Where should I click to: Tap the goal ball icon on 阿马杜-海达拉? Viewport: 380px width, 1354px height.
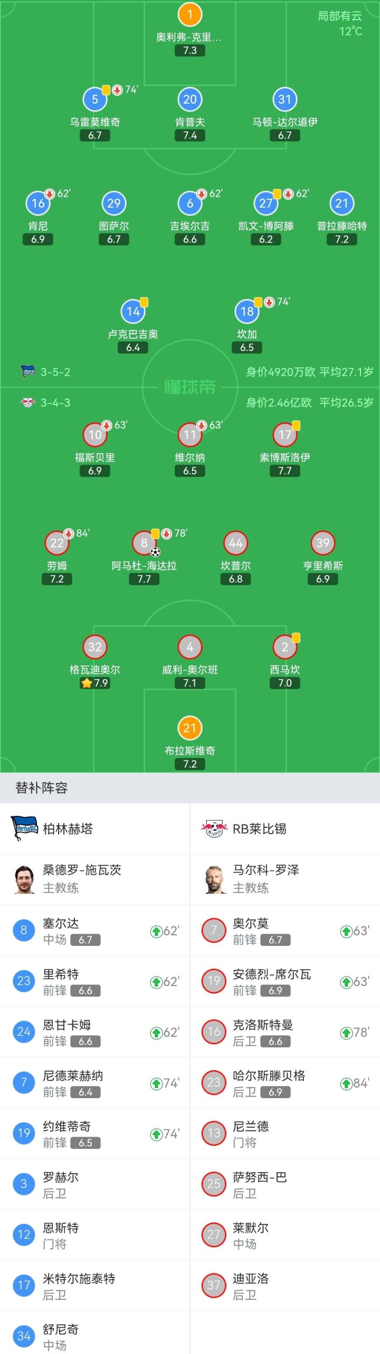point(155,552)
